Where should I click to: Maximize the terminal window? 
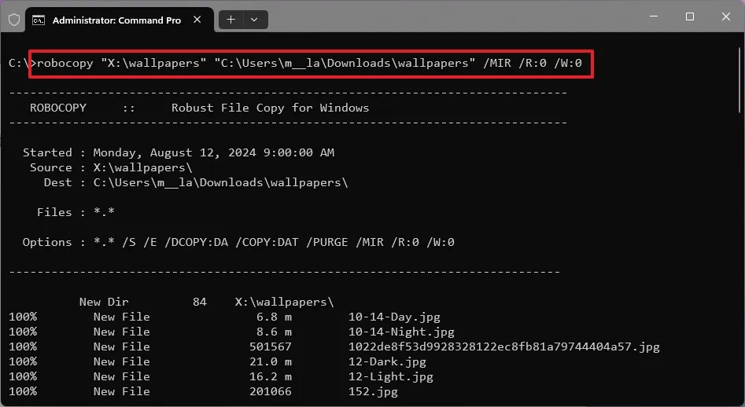point(690,16)
